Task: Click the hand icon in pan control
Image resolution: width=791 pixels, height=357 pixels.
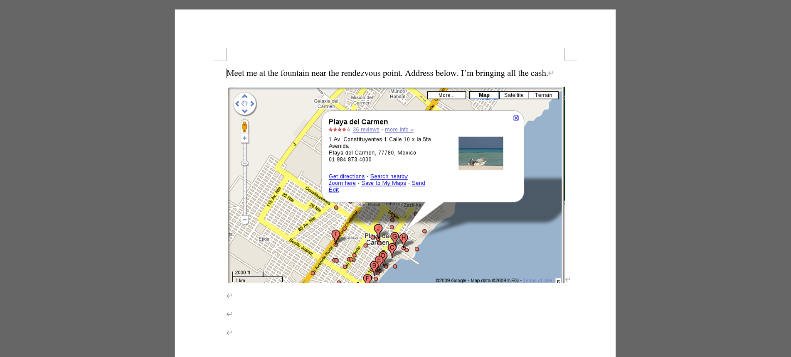Action: point(245,104)
